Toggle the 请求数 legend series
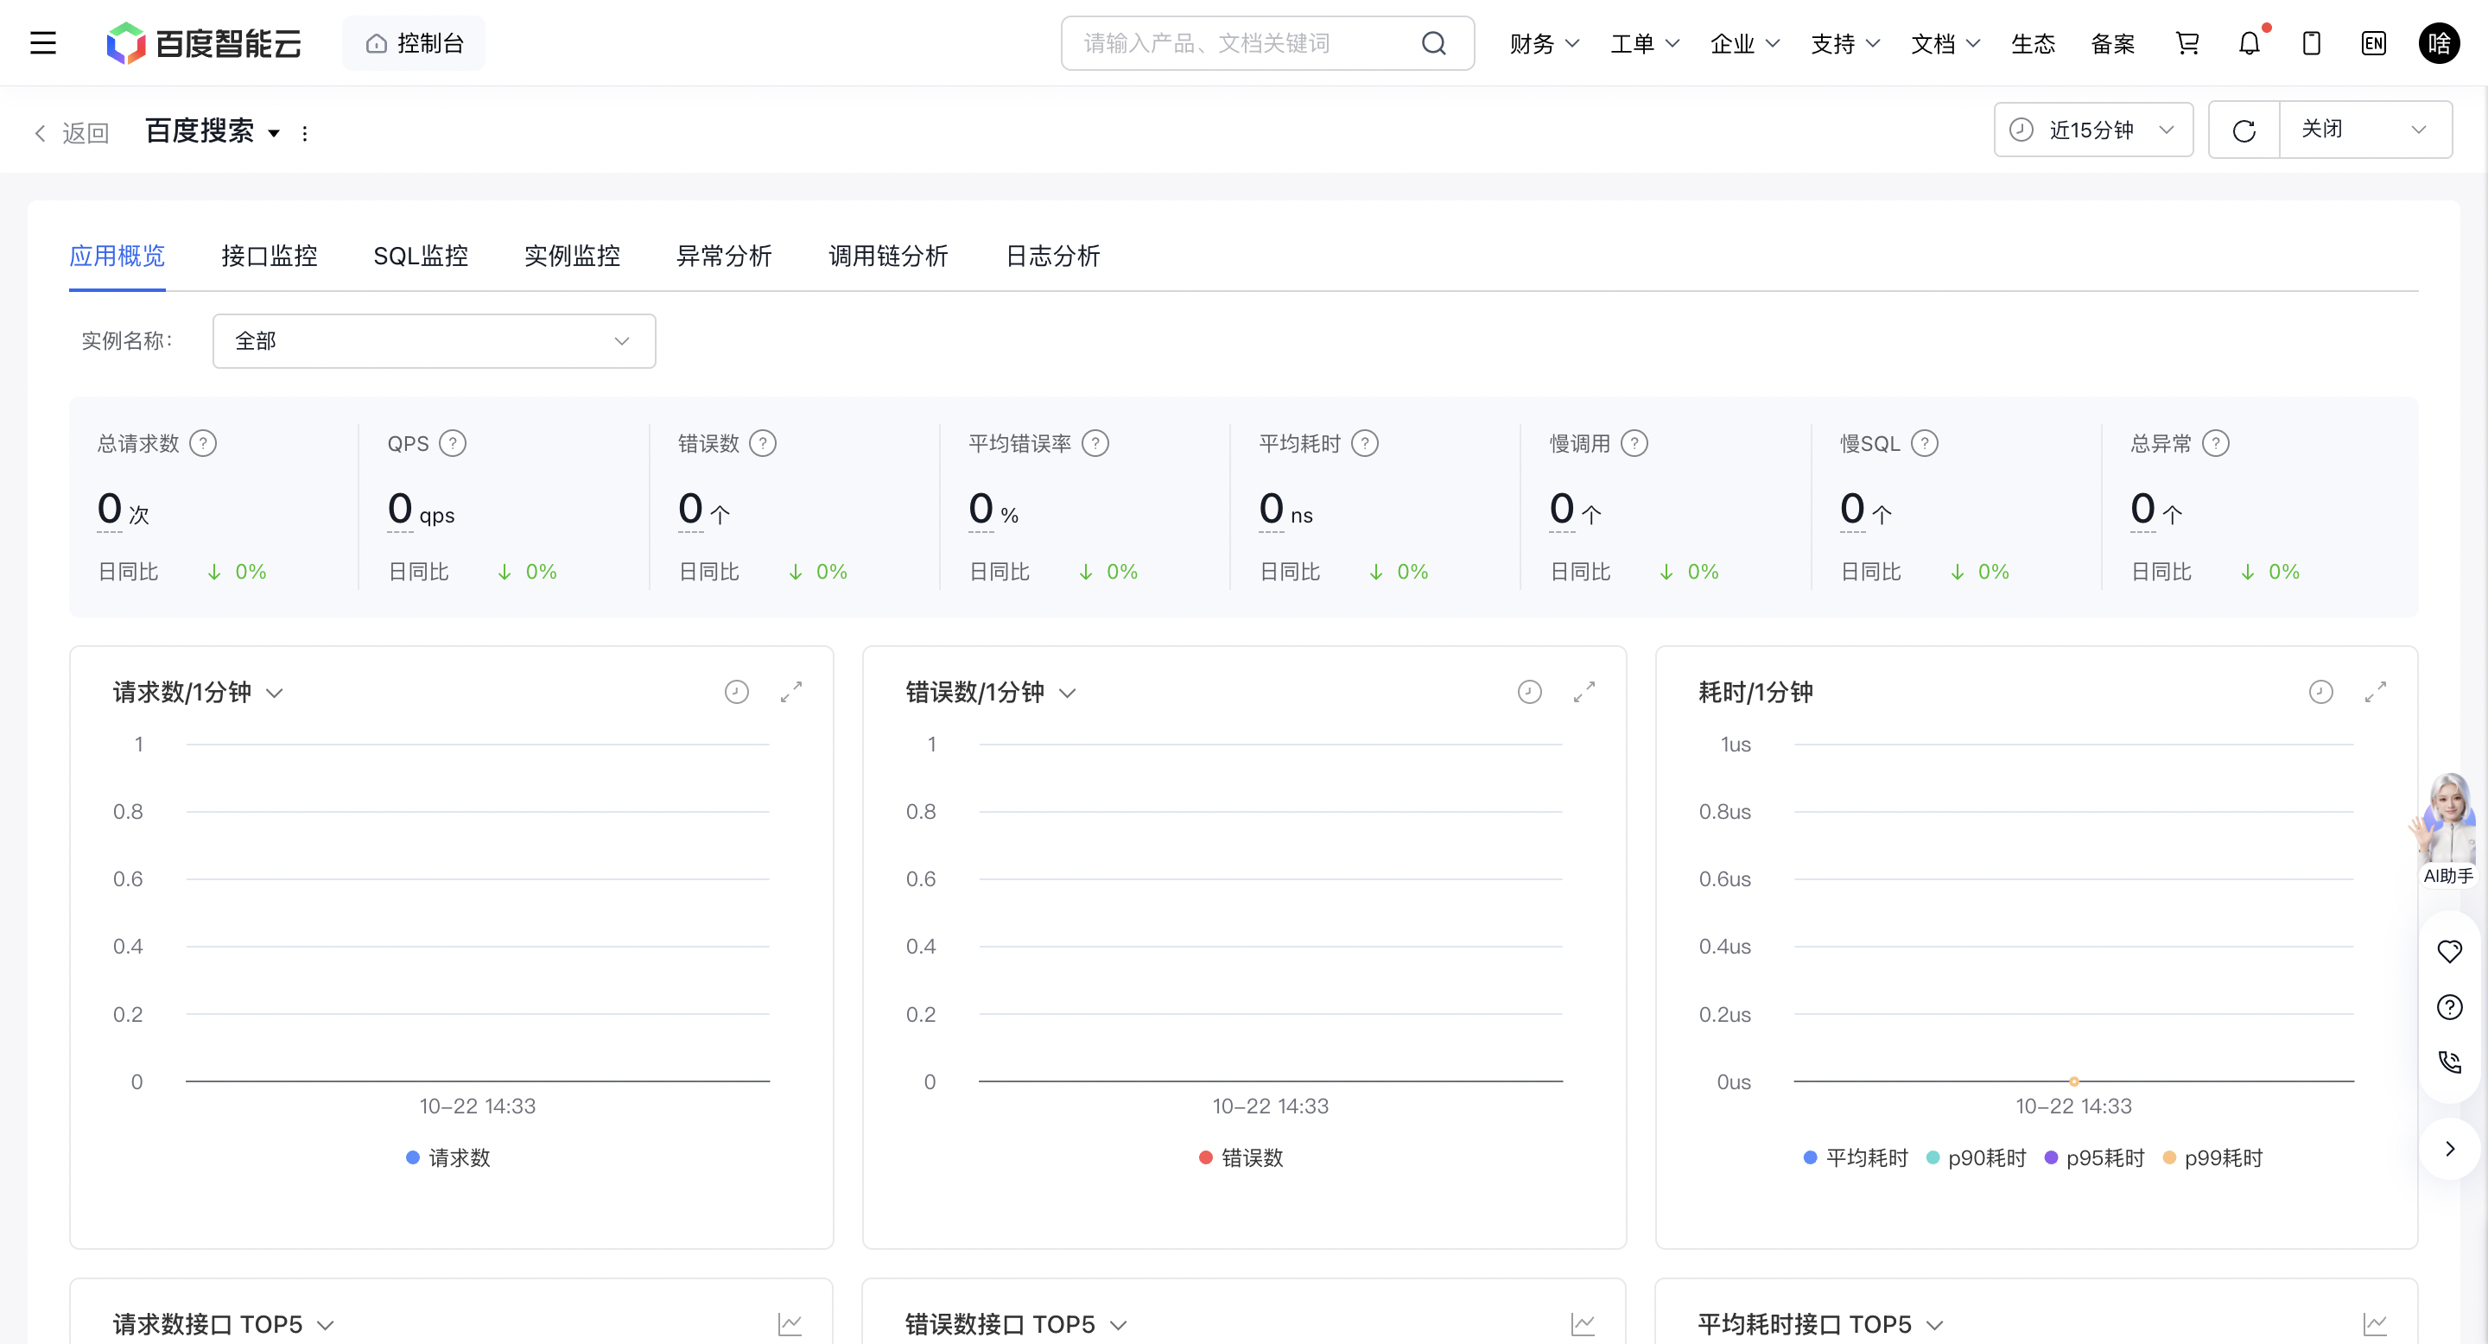Screen dimensions: 2488x1344 point(448,1157)
